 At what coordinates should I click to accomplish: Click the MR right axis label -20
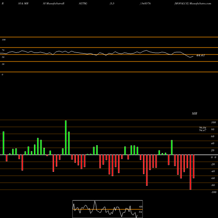(x=213, y=164)
